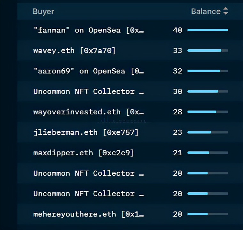Click the Balance sort arrows icon
Viewport: 243px width, 230px height.
(x=226, y=11)
